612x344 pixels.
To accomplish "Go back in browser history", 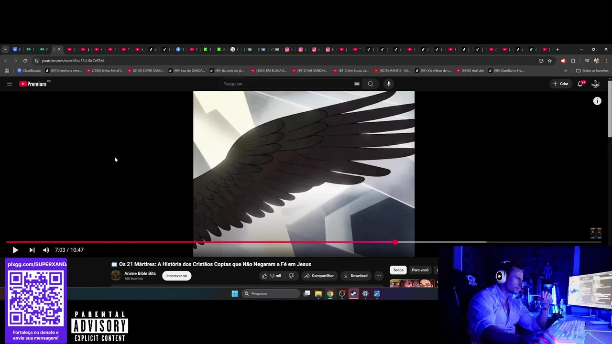I will coord(6,61).
